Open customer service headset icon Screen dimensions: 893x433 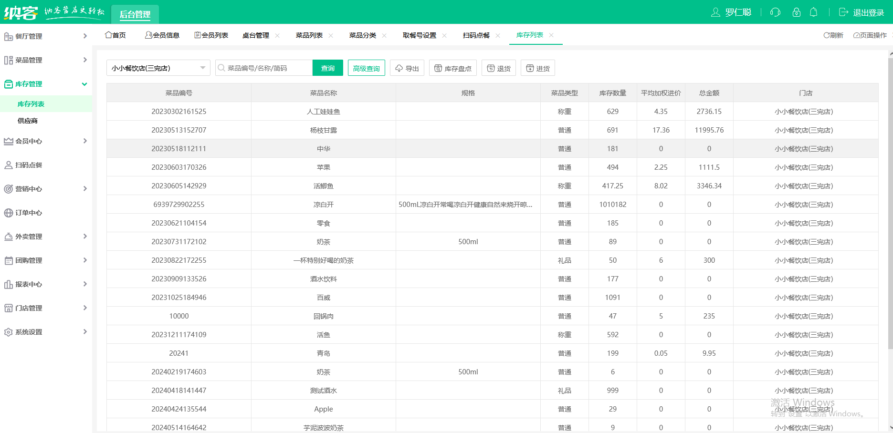pyautogui.click(x=775, y=12)
